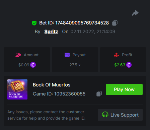Click the bet date and time text

pyautogui.click(x=93, y=31)
